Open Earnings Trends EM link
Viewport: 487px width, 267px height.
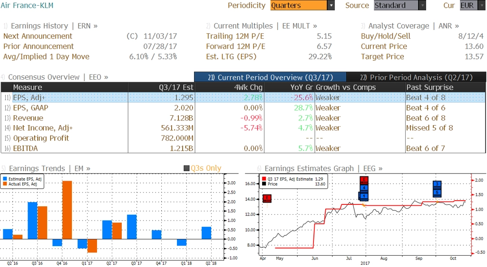[49, 168]
